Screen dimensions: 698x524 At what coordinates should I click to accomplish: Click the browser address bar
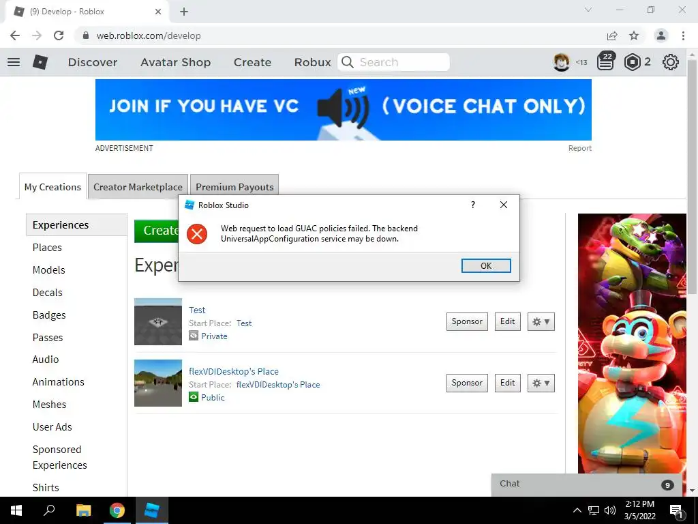click(338, 35)
